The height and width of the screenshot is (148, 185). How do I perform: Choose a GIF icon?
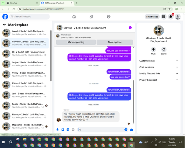click(73, 129)
